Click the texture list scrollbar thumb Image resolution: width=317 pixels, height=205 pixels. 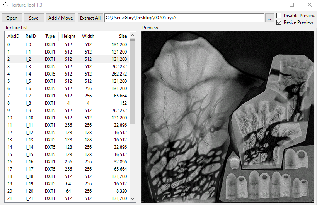click(133, 81)
